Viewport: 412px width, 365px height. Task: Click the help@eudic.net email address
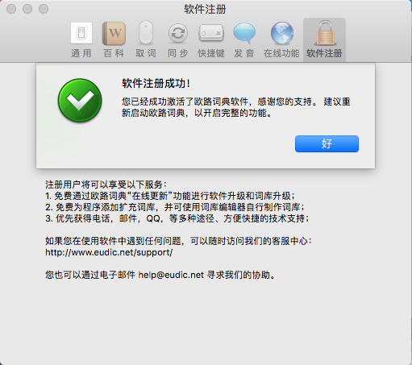tap(171, 275)
